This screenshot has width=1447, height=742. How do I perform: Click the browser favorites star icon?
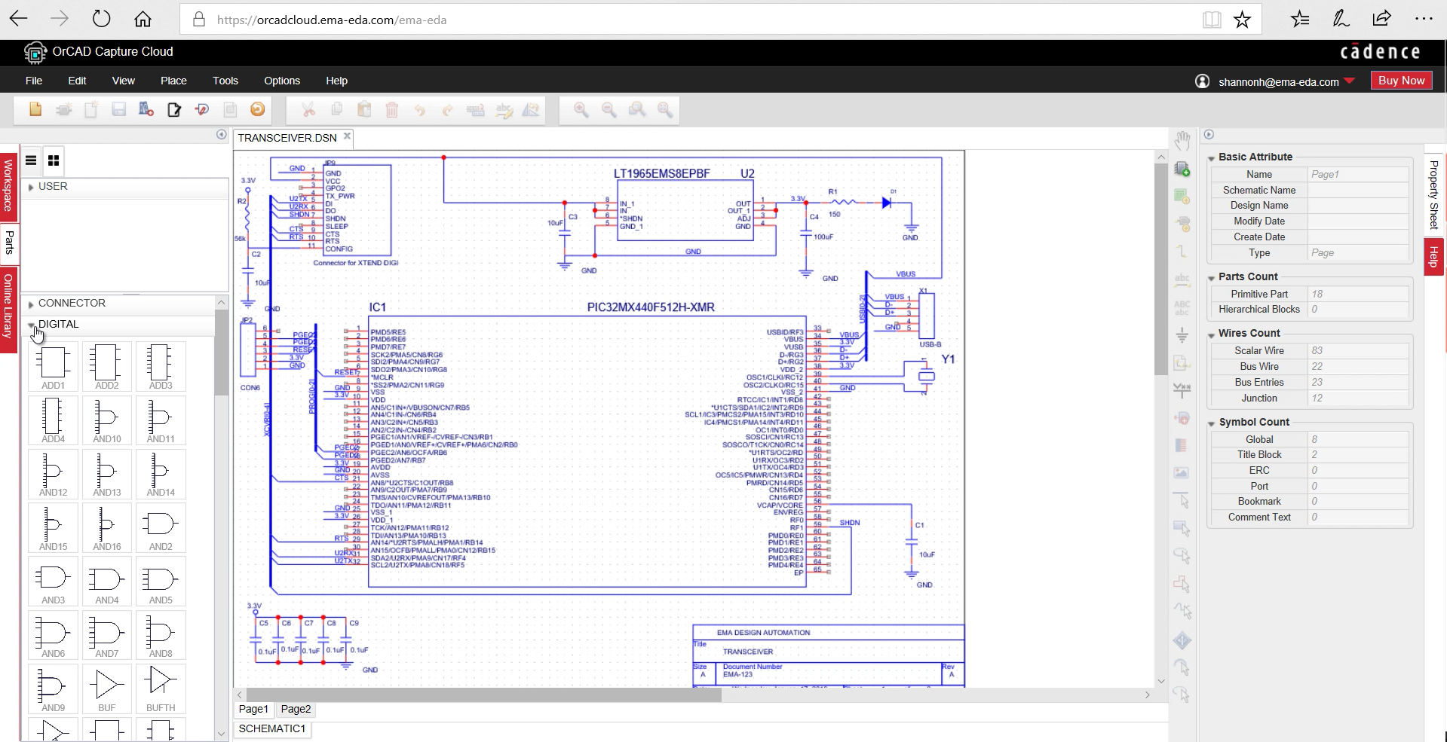(x=1242, y=20)
